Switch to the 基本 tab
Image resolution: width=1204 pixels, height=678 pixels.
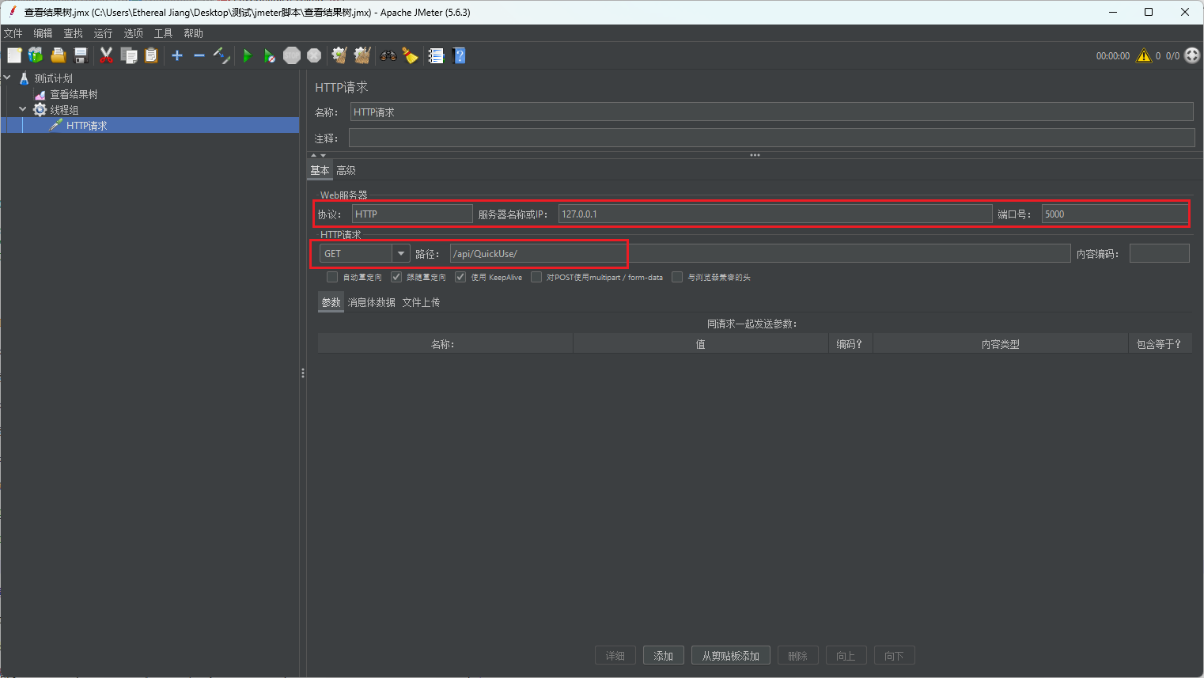point(320,170)
